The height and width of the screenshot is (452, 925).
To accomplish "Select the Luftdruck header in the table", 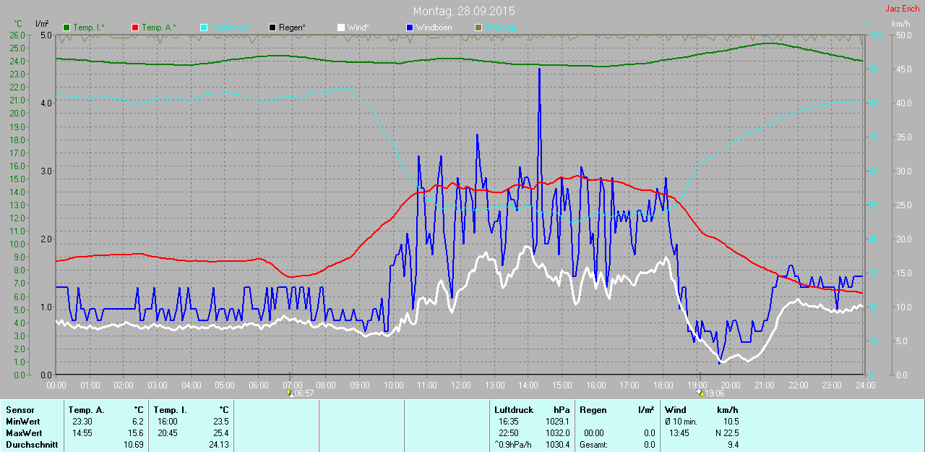I will (x=513, y=410).
